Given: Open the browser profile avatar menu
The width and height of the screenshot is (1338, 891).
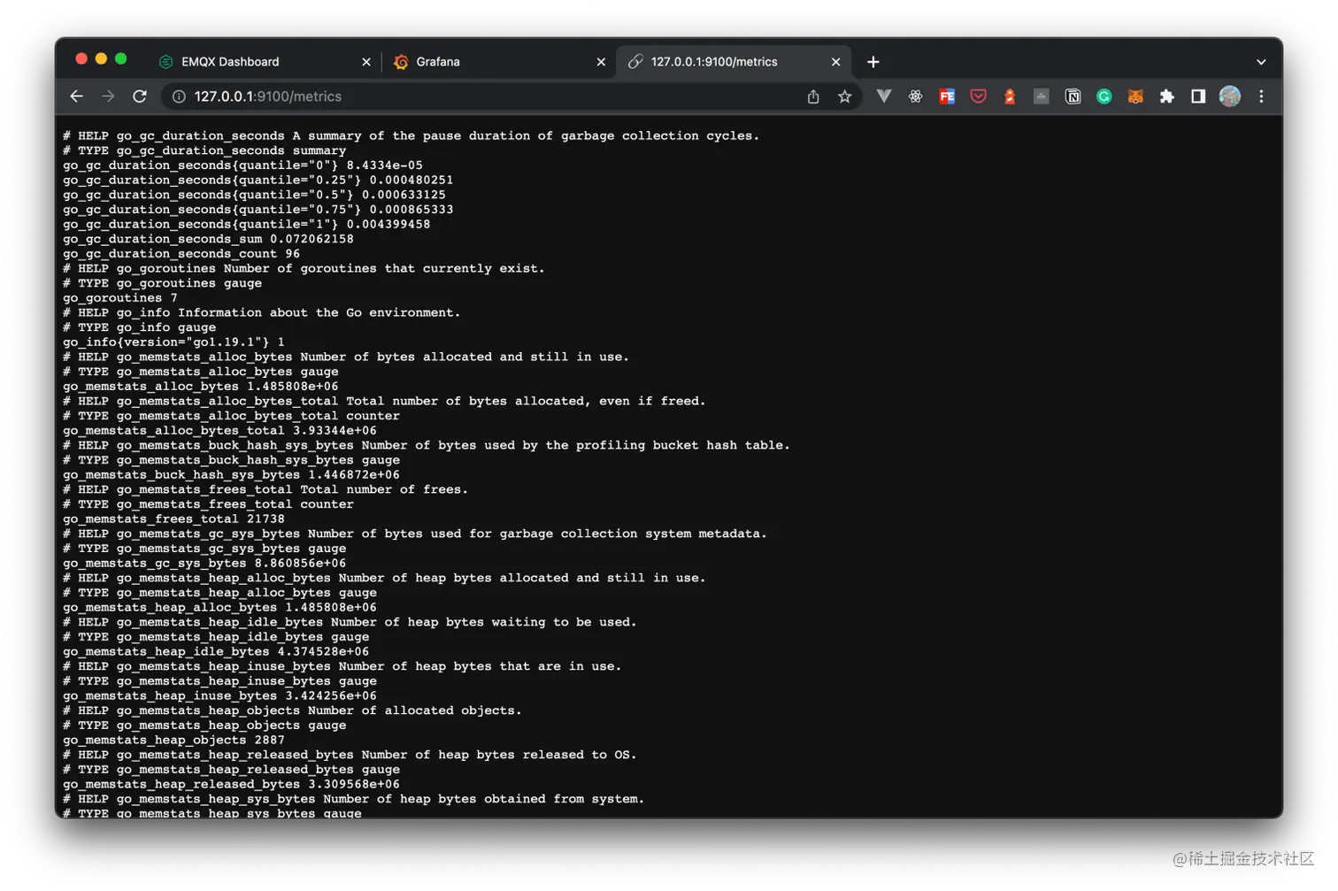Looking at the screenshot, I should point(1230,96).
